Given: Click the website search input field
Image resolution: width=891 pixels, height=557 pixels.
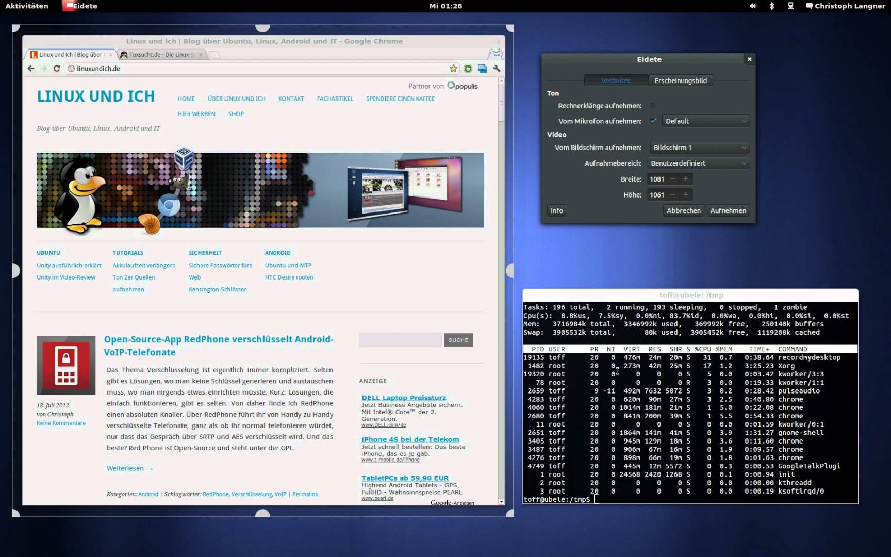Looking at the screenshot, I should pos(400,340).
